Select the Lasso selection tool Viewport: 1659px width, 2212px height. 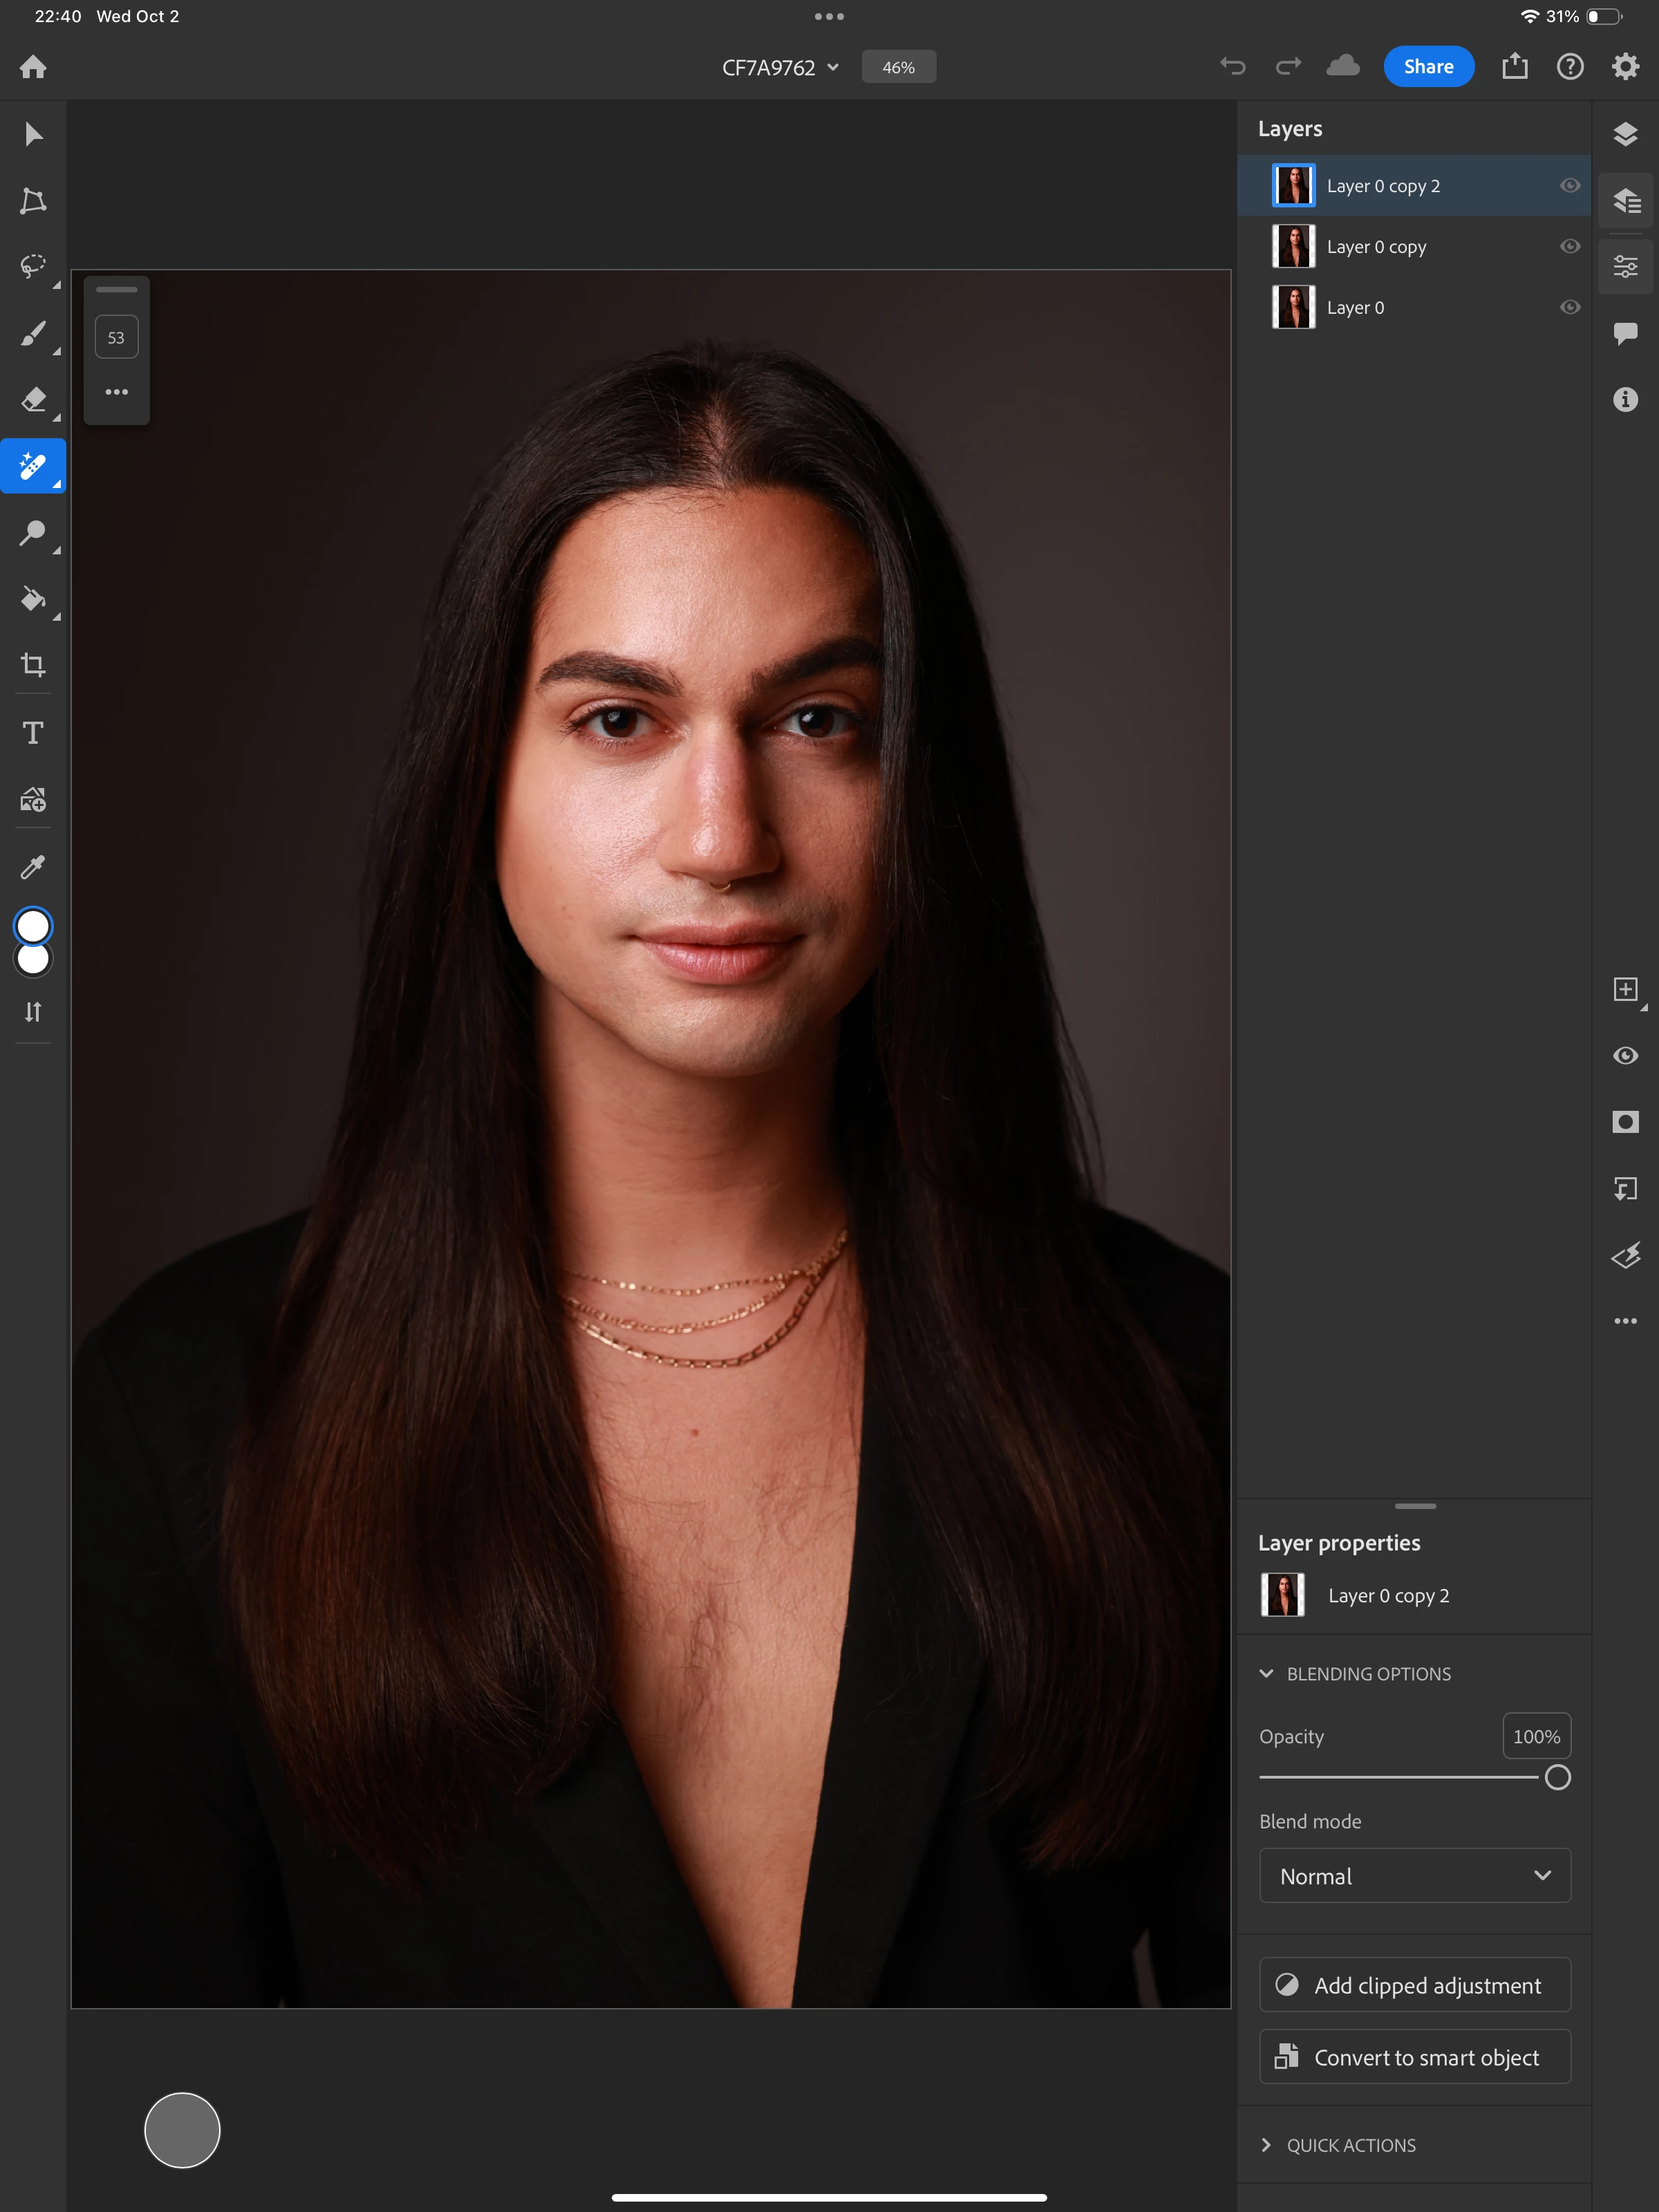click(33, 266)
